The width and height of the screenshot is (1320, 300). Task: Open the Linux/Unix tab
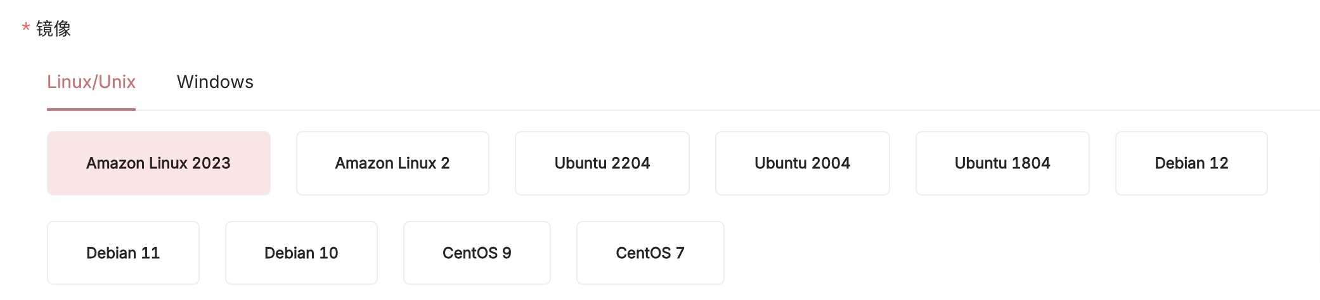[x=91, y=82]
